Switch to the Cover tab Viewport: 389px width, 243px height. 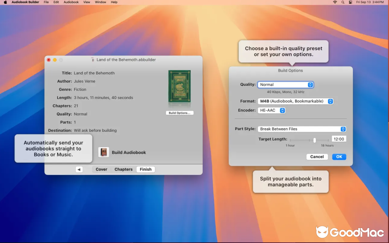[101, 169]
